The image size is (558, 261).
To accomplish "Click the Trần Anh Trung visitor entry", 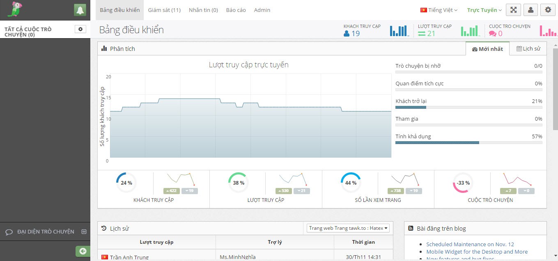I will coord(129,257).
